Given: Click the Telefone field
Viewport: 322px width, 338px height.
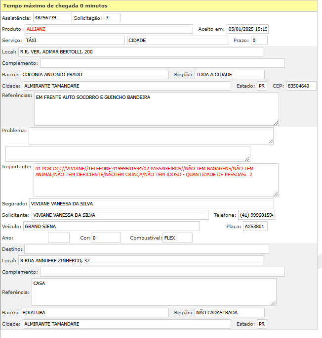Looking at the screenshot, I should 256,215.
